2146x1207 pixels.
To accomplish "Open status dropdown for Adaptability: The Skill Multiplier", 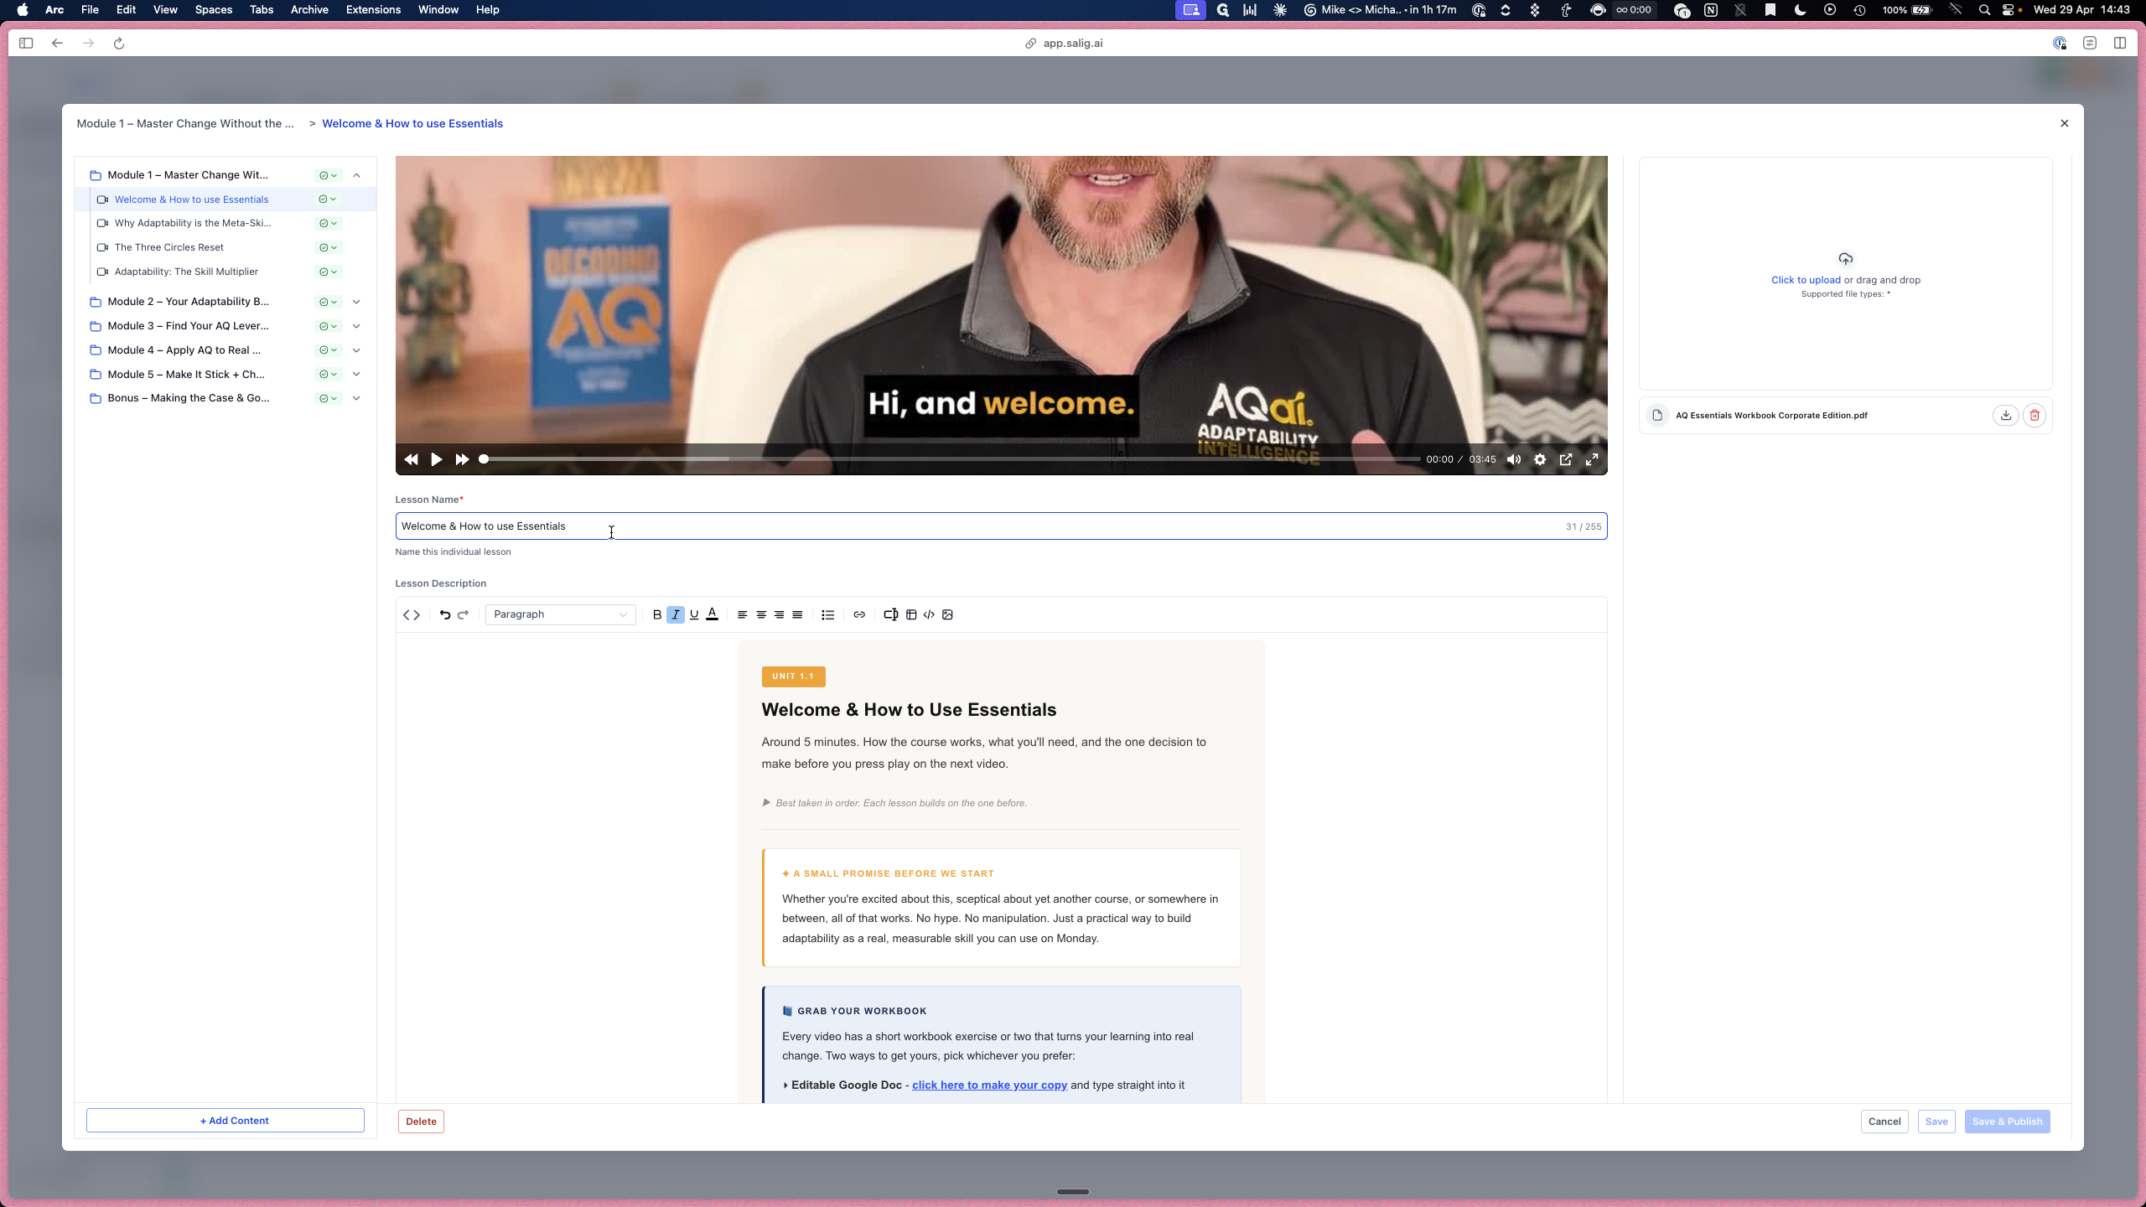I will point(328,272).
